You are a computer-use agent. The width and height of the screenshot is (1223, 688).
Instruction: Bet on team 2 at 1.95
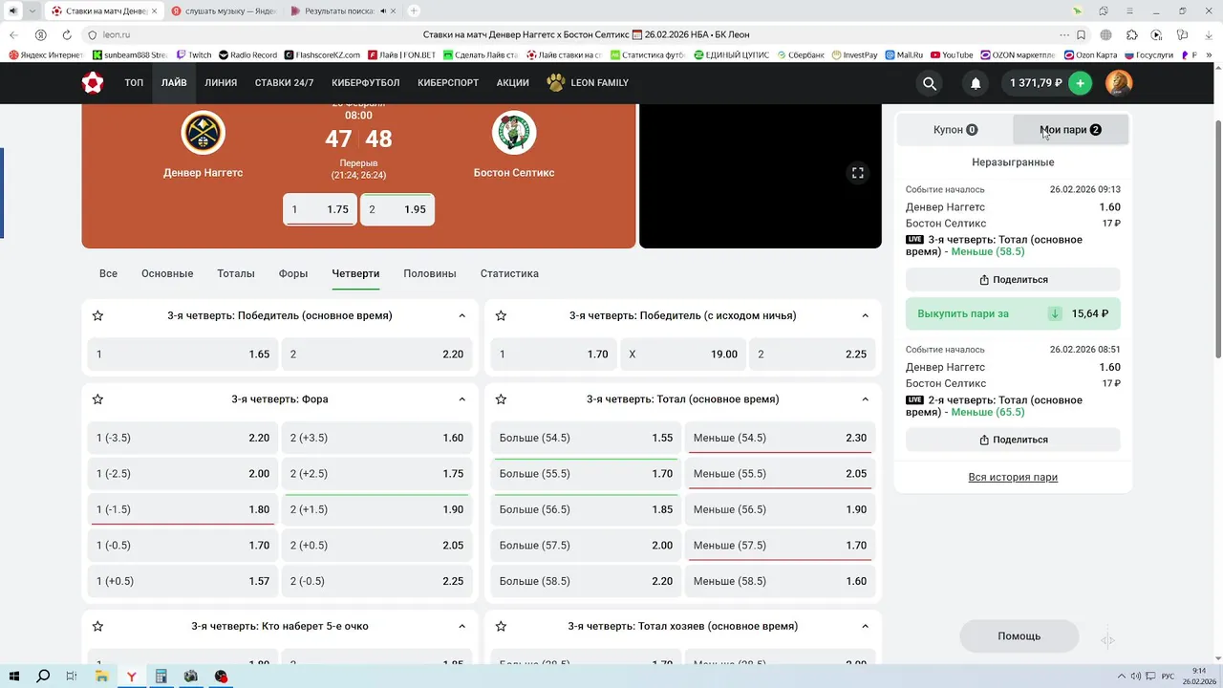point(397,209)
